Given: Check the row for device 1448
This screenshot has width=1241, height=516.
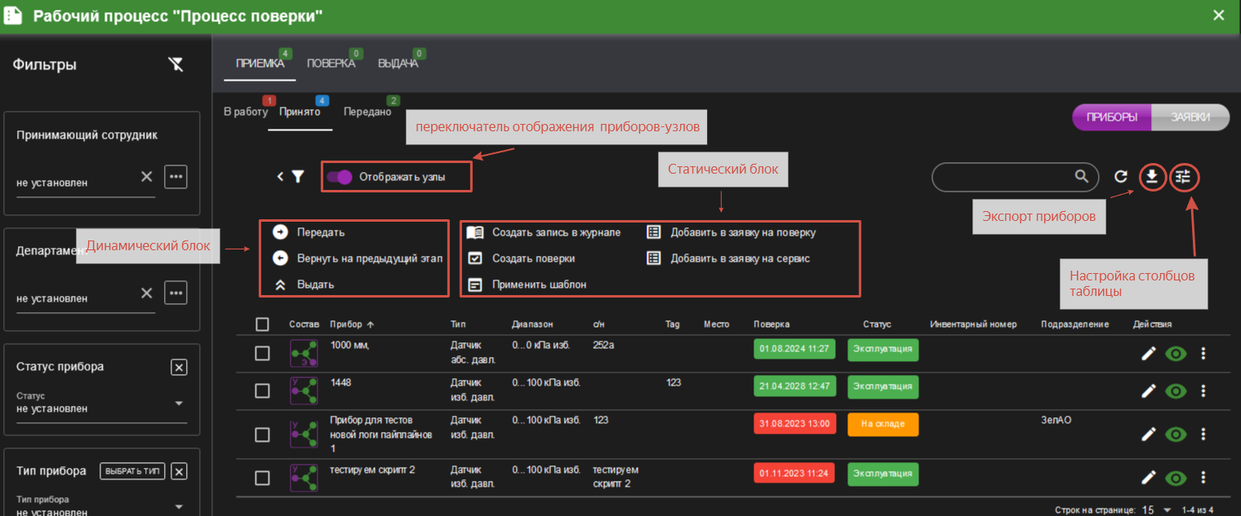Looking at the screenshot, I should click(x=262, y=390).
